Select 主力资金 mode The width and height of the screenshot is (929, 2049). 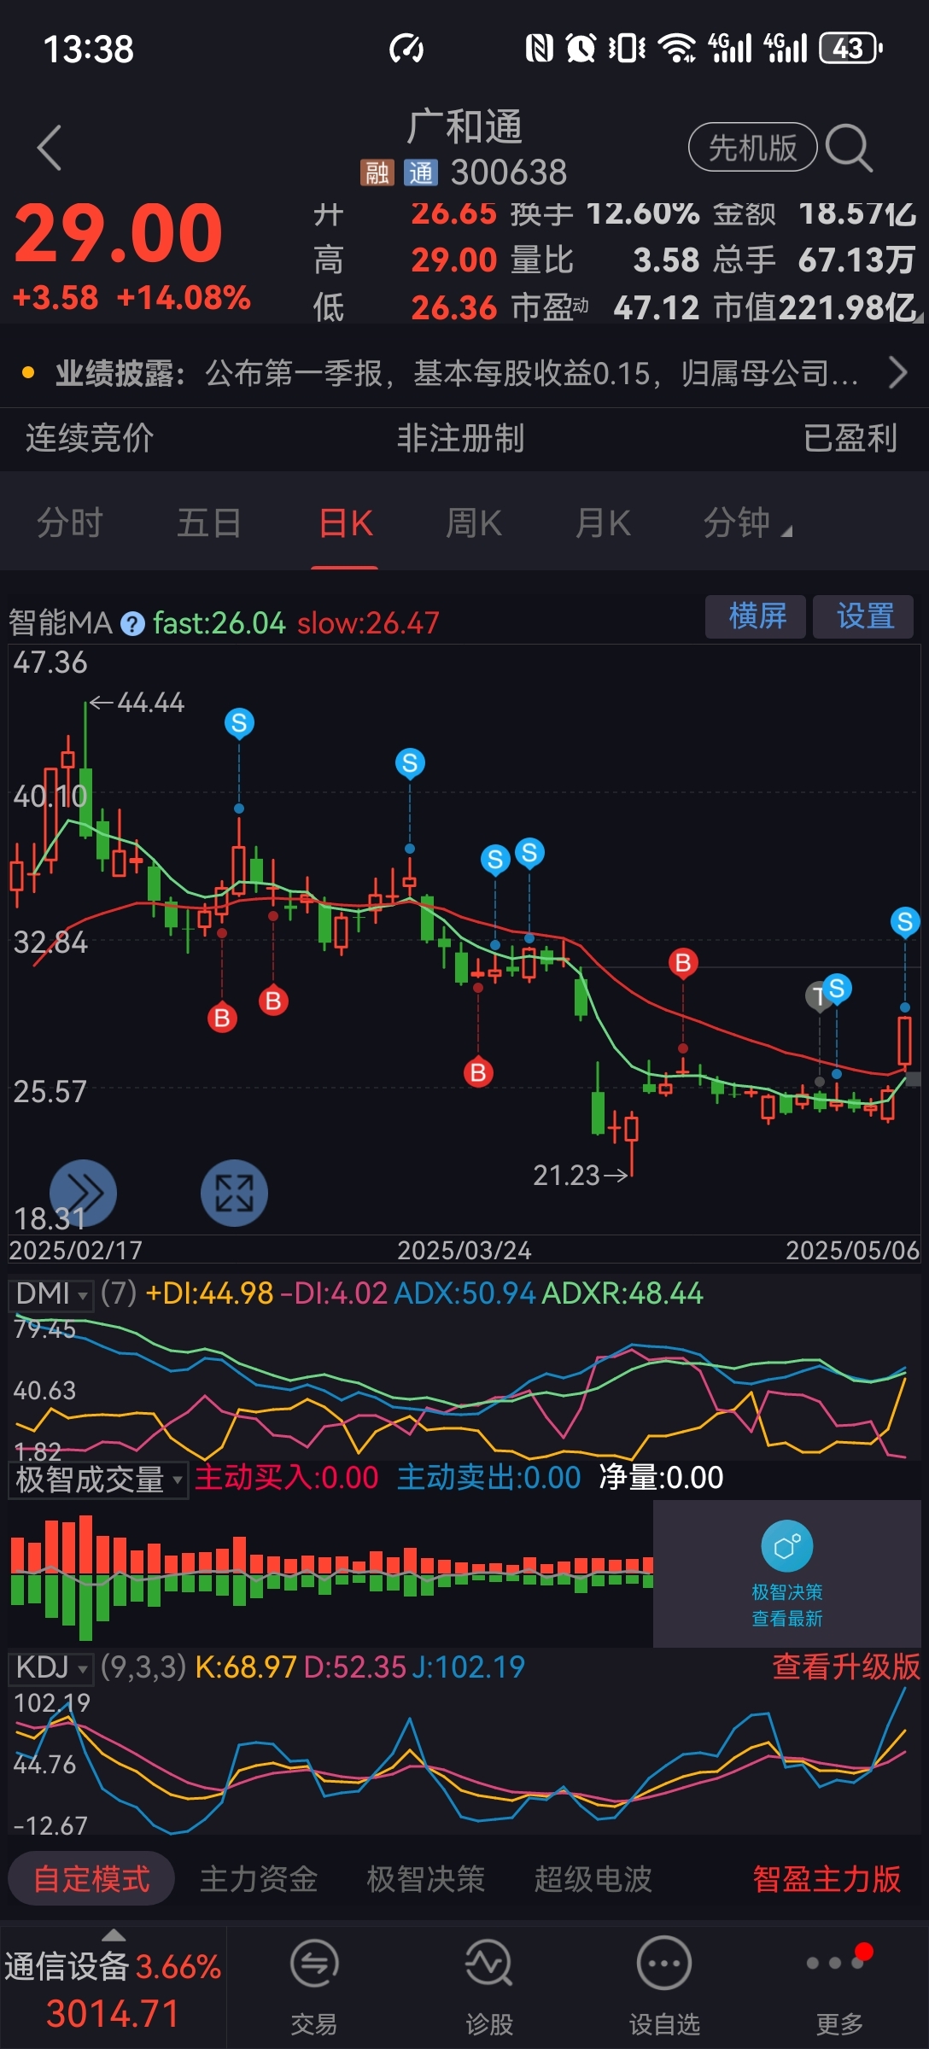(x=259, y=1878)
